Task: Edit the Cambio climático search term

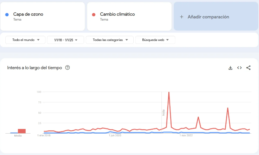Action: (117, 14)
